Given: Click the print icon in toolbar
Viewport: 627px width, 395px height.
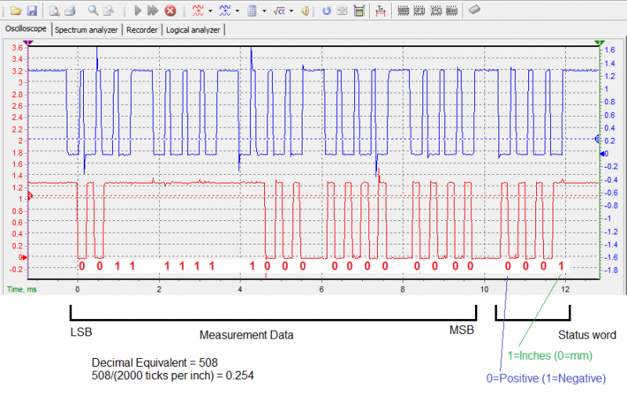Looking at the screenshot, I should click(70, 11).
